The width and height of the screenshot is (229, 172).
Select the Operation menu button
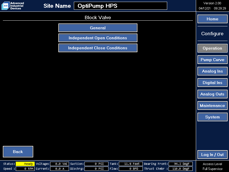click(212, 48)
